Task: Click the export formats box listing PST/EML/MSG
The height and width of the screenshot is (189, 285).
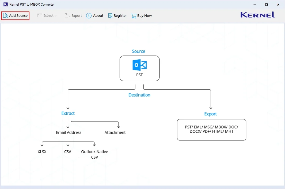Action: [x=211, y=130]
